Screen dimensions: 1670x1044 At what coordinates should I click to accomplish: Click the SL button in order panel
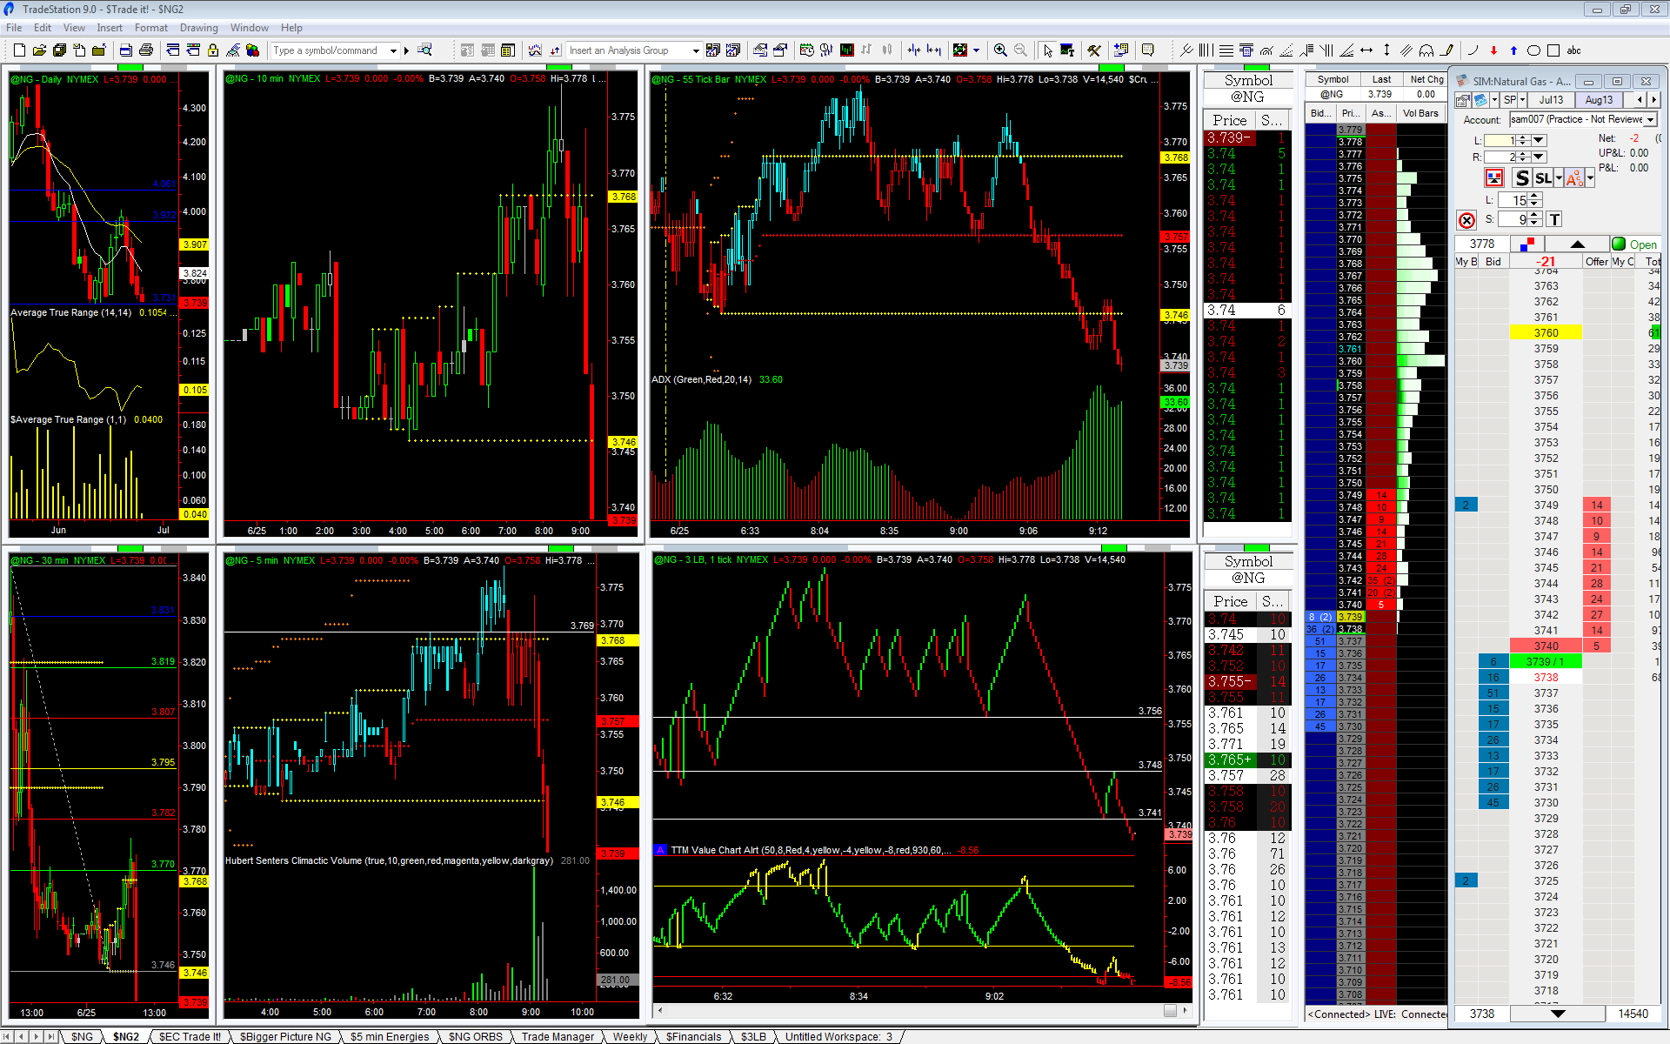pyautogui.click(x=1543, y=177)
